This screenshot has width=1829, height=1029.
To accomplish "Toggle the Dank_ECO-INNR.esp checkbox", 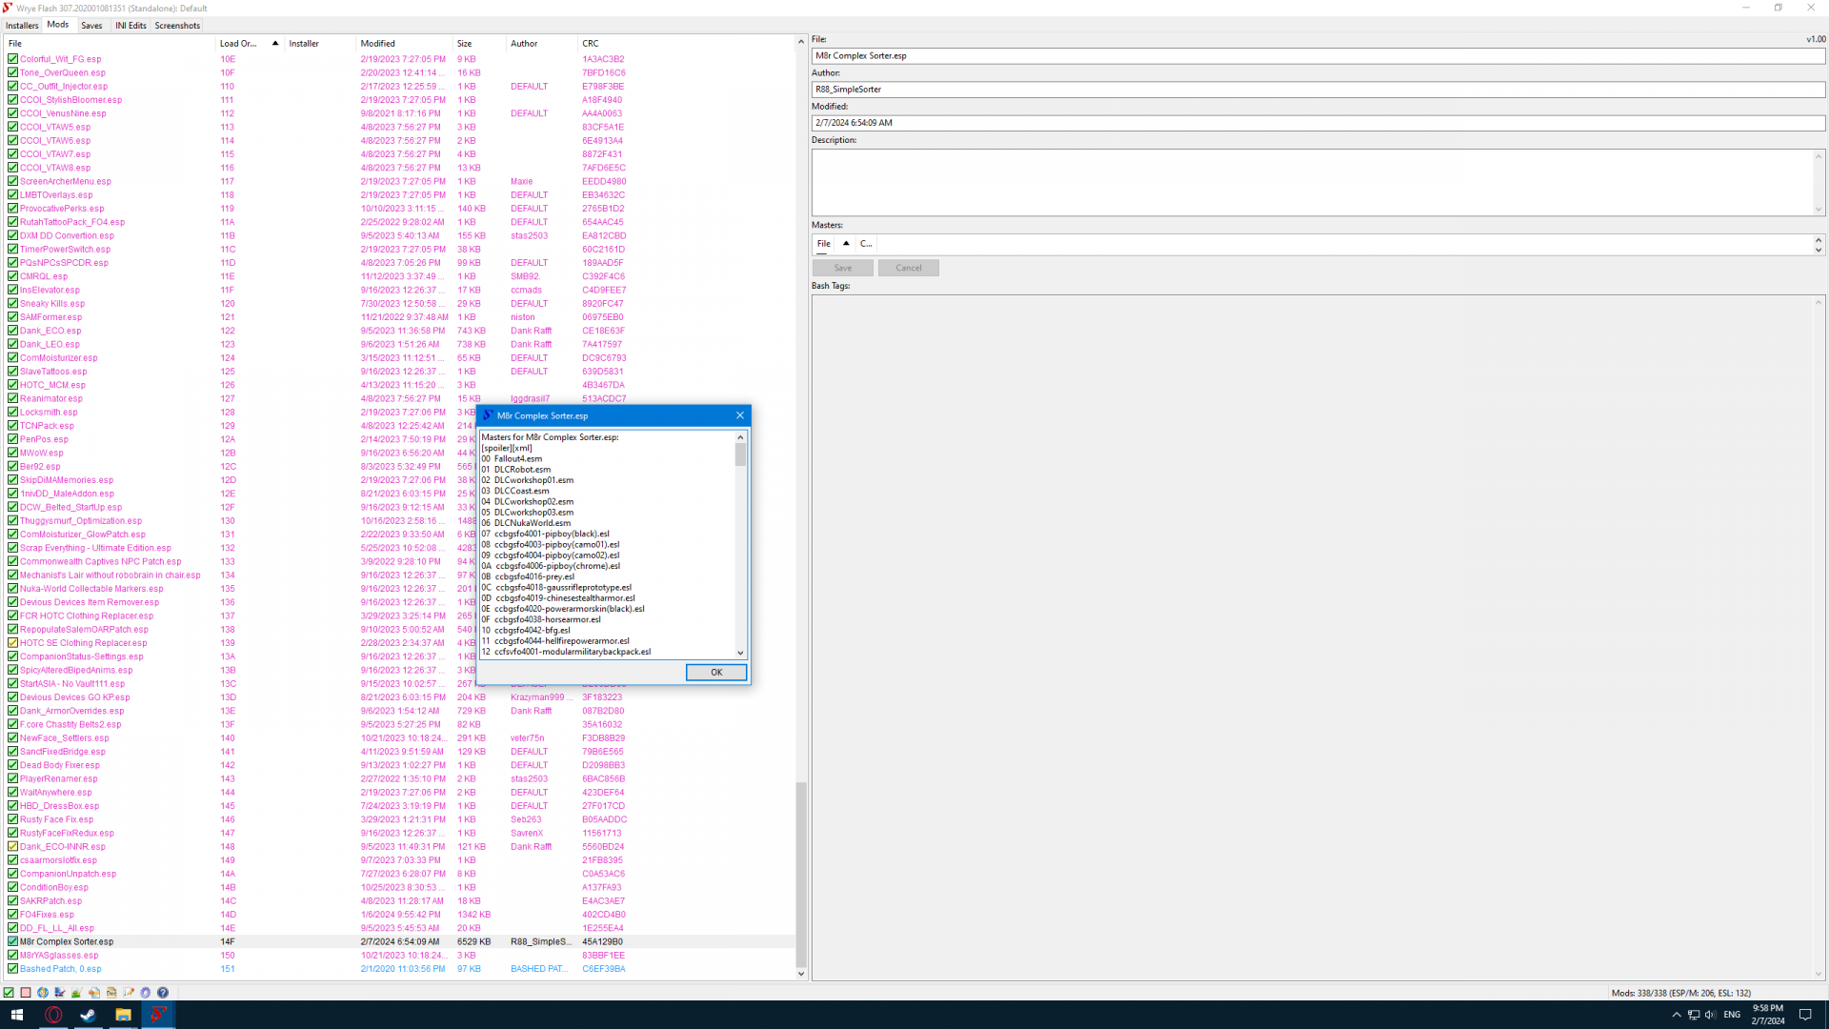I will (x=12, y=846).
